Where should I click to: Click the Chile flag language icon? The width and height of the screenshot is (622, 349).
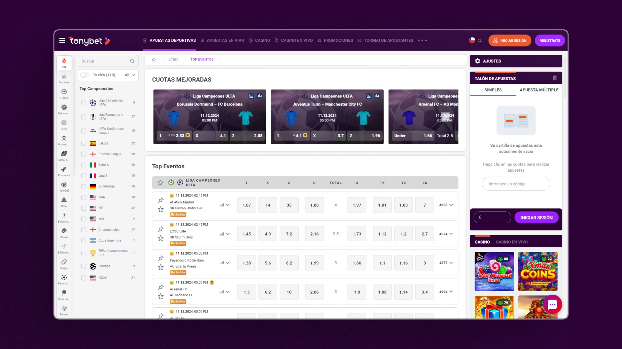pos(472,40)
